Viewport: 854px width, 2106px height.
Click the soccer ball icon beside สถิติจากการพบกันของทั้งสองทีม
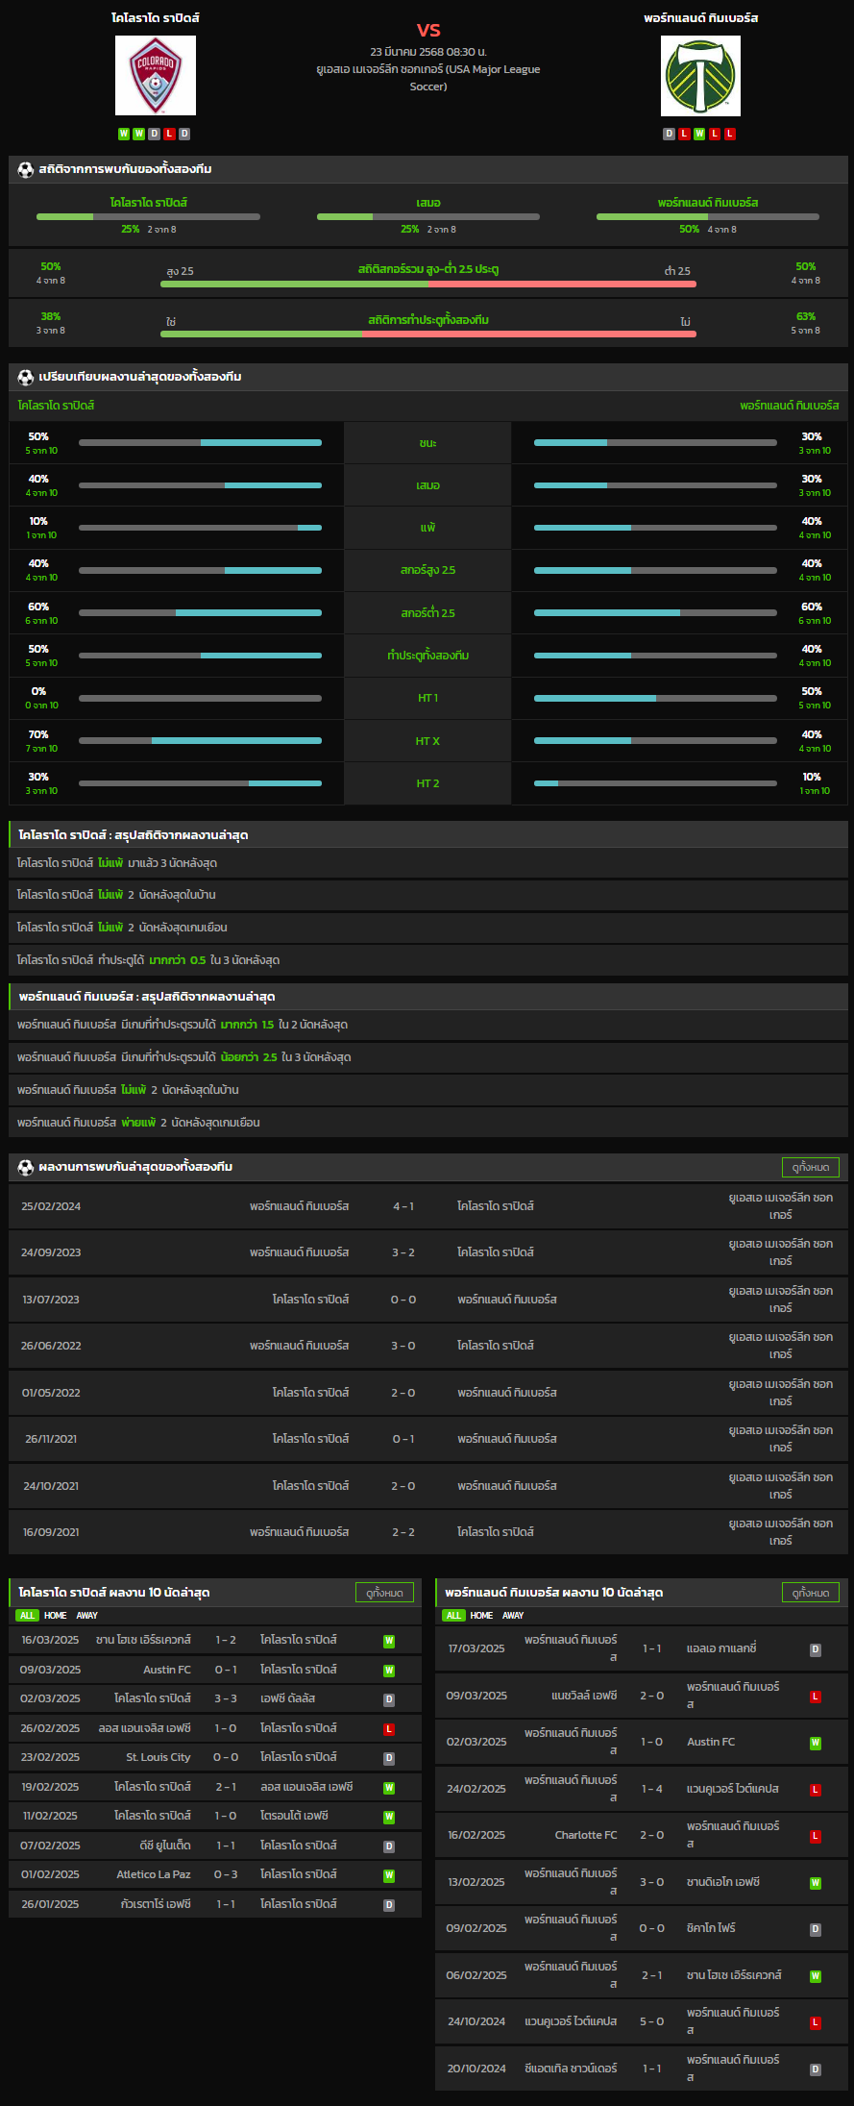[26, 169]
